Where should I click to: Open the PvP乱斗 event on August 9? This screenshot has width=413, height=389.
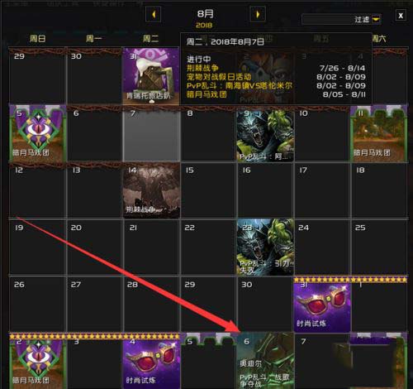265,136
